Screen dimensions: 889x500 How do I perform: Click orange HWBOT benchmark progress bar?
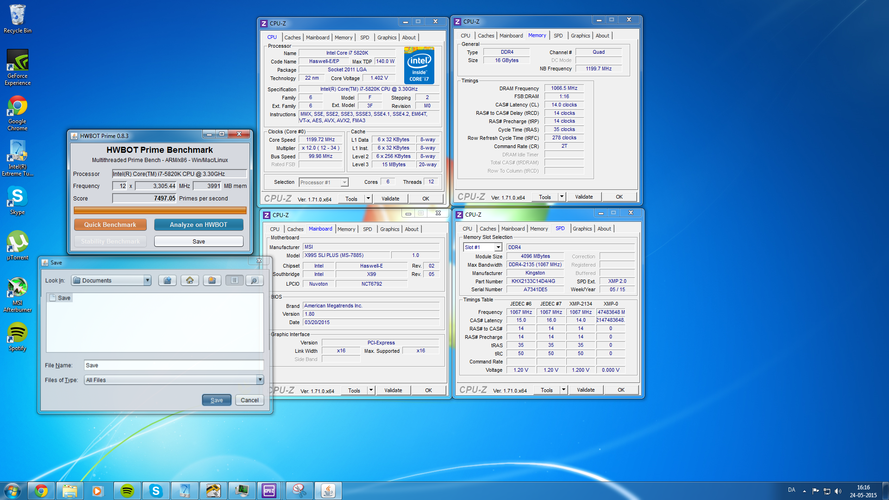160,210
